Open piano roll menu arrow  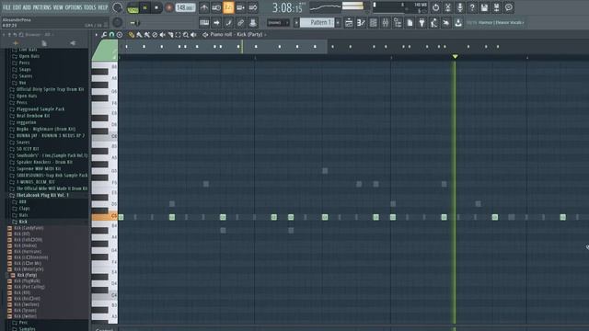(97, 35)
